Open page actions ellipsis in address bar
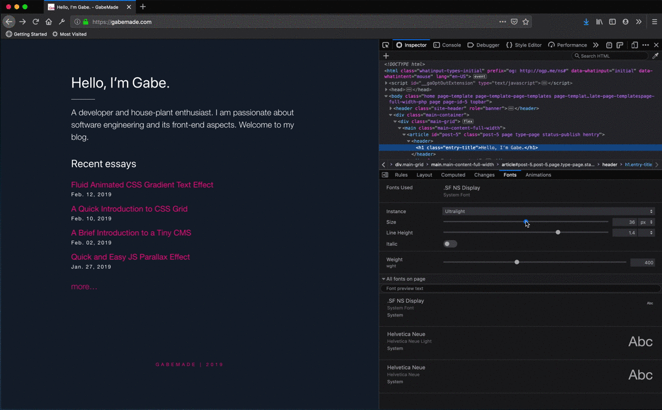This screenshot has width=662, height=410. [503, 21]
